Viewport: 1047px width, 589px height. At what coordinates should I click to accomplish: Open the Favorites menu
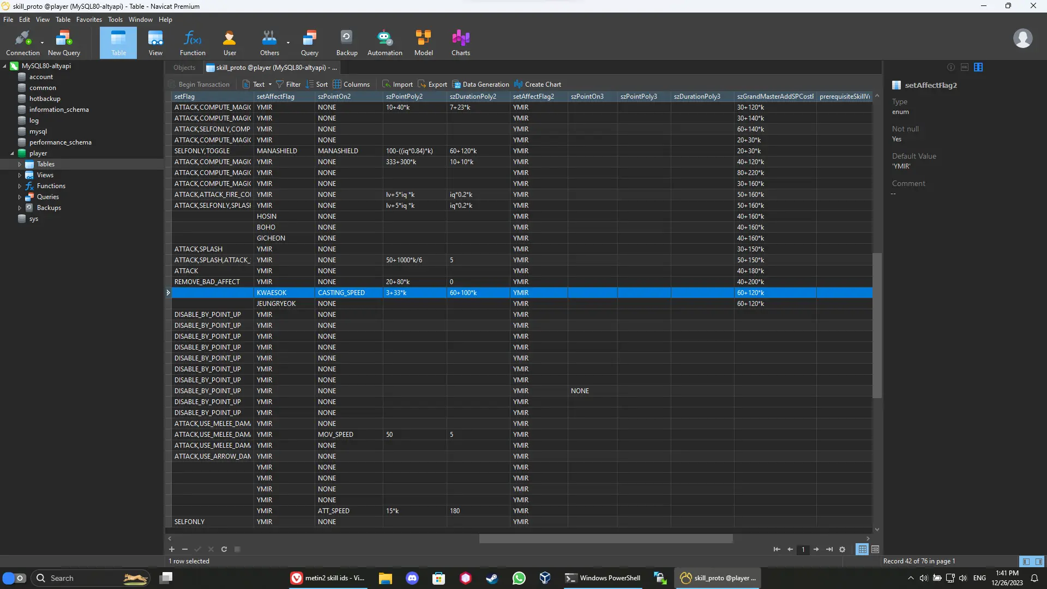tap(89, 20)
